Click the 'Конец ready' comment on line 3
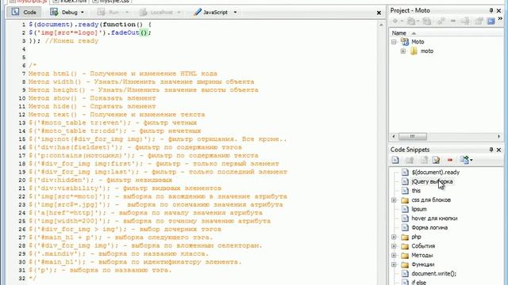The image size is (508, 285). 71,41
